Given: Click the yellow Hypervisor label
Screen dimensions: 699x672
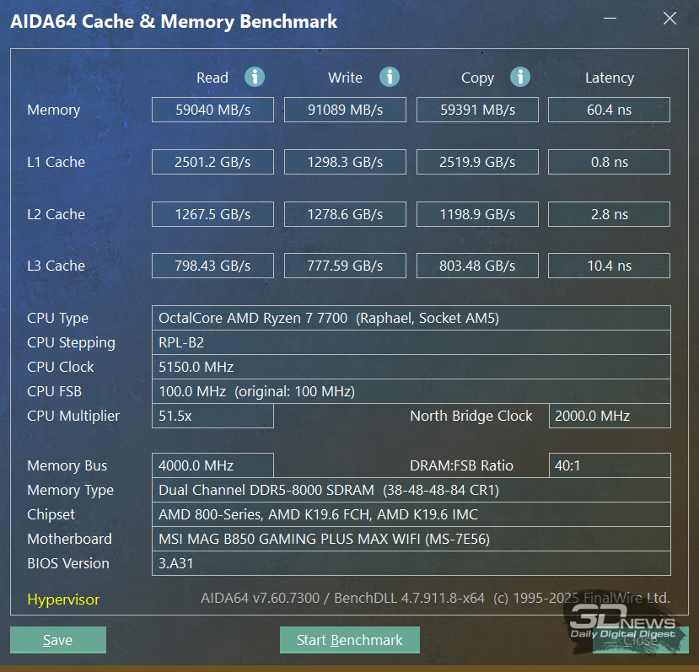Looking at the screenshot, I should click(x=63, y=599).
